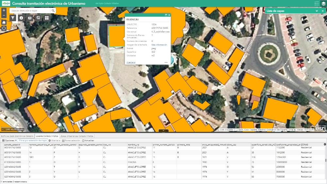Click the 'Más información' link
This screenshot has height=184, width=327.
pos(159,45)
